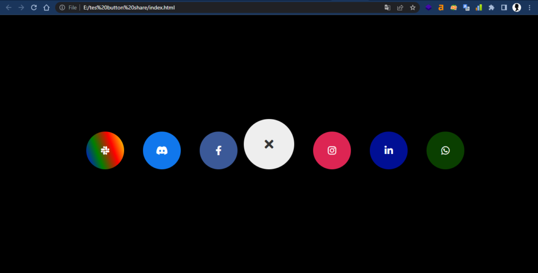Screen dimensions: 538x273
Task: Open the Instagram share button
Action: pyautogui.click(x=332, y=150)
